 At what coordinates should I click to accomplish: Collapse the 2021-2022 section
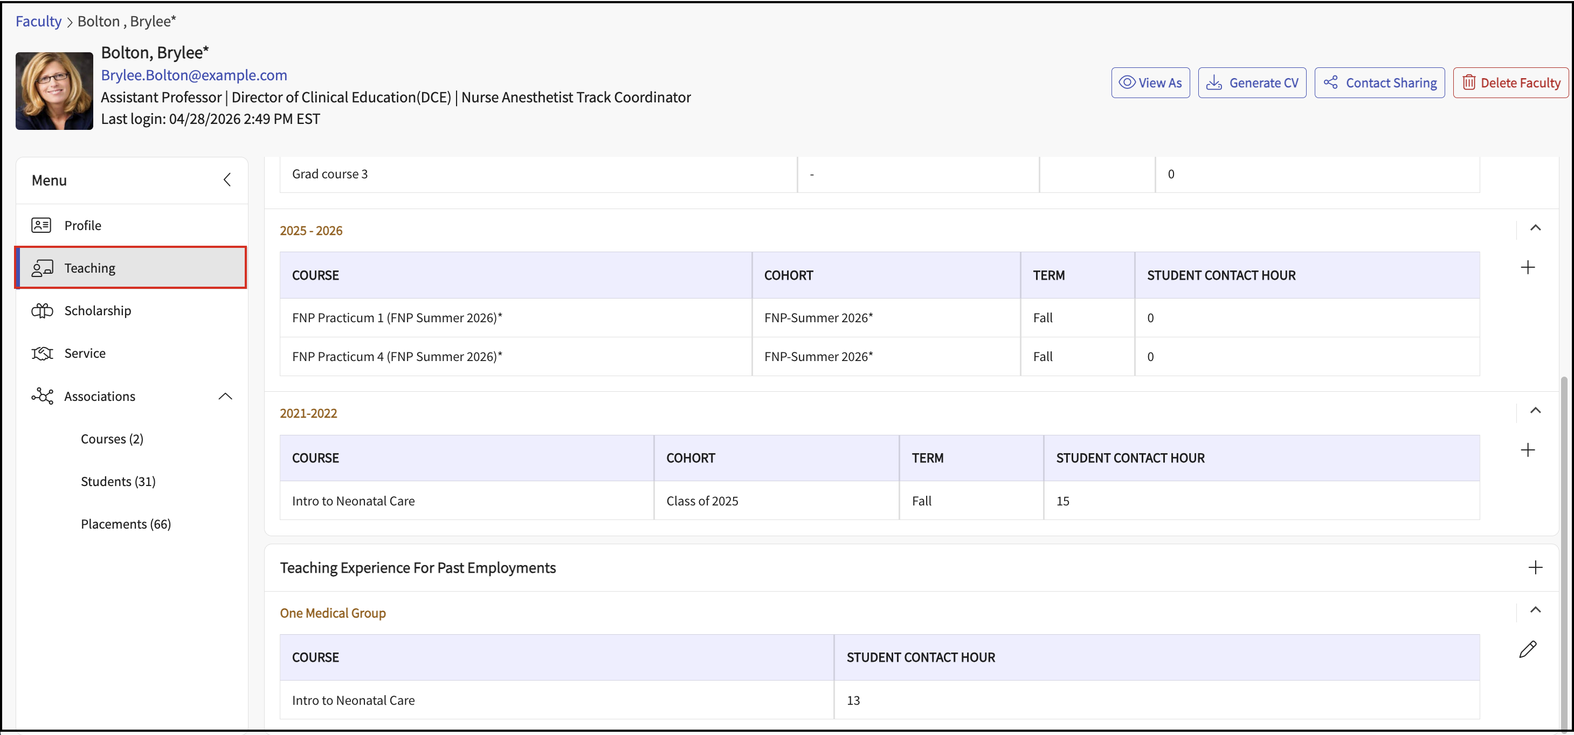(x=1535, y=411)
